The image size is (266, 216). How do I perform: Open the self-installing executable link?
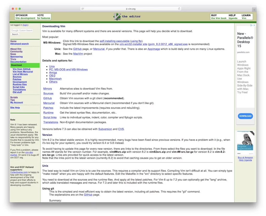(114, 41)
